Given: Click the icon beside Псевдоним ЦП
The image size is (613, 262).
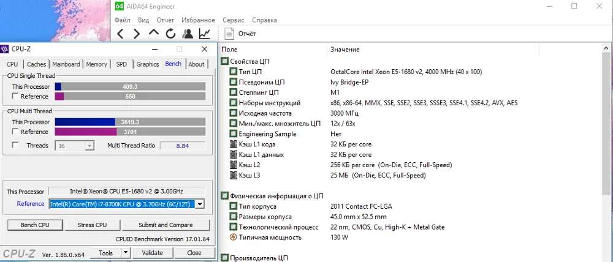Looking at the screenshot, I should tap(233, 82).
